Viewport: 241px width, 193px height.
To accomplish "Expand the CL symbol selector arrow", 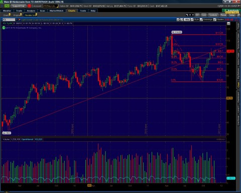I will [x=17, y=20].
